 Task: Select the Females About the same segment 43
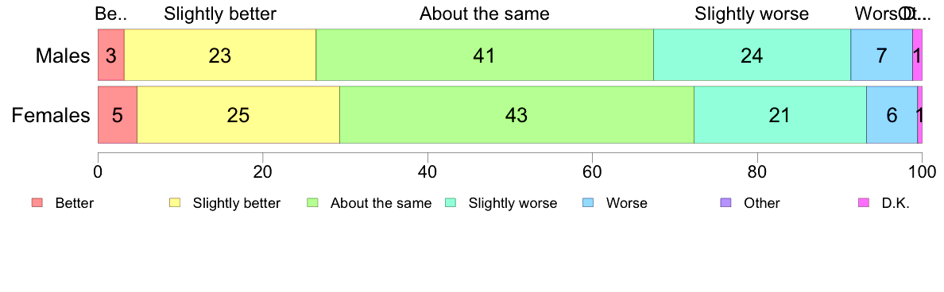516,115
